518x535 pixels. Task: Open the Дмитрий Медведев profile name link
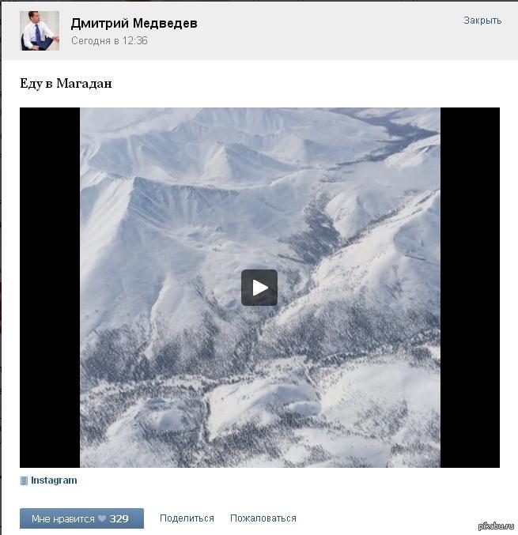point(134,23)
